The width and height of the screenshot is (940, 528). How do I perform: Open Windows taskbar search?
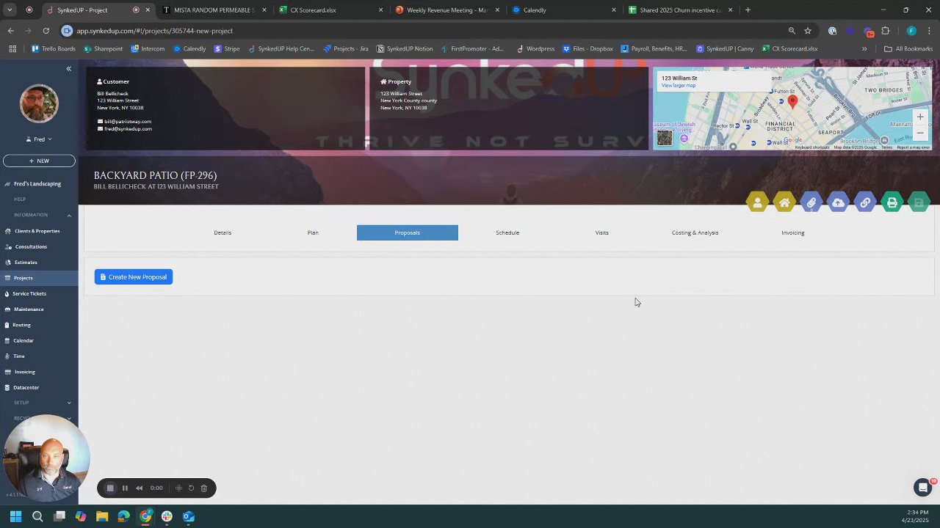[37, 516]
